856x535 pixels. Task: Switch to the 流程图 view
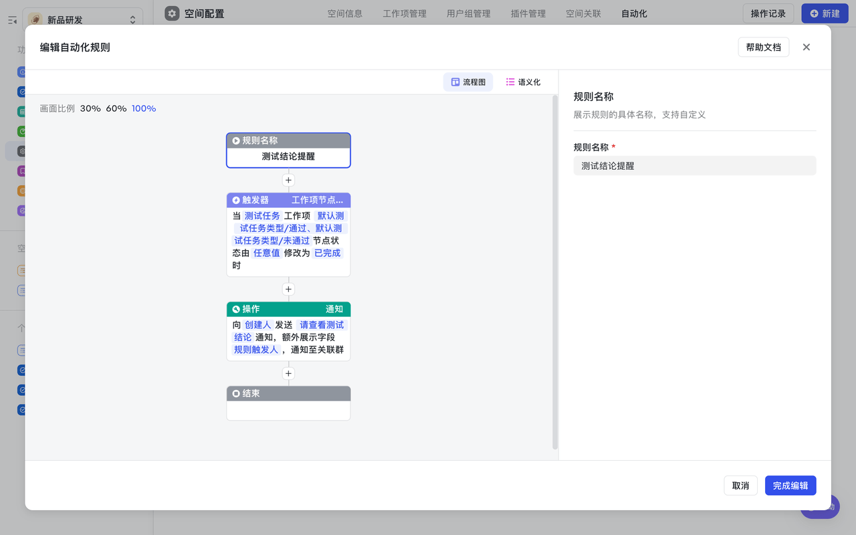coord(468,82)
